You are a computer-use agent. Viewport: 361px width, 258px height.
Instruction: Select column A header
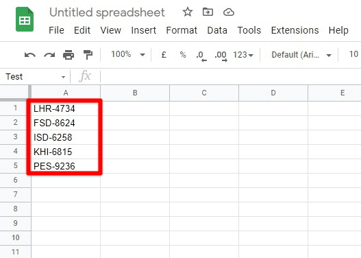click(x=66, y=93)
